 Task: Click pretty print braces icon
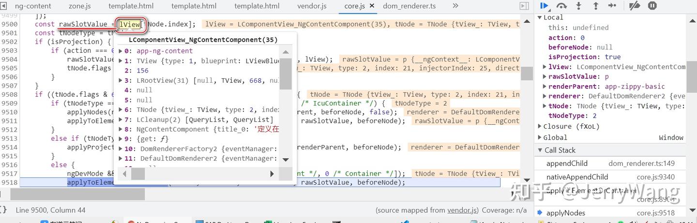(4, 210)
